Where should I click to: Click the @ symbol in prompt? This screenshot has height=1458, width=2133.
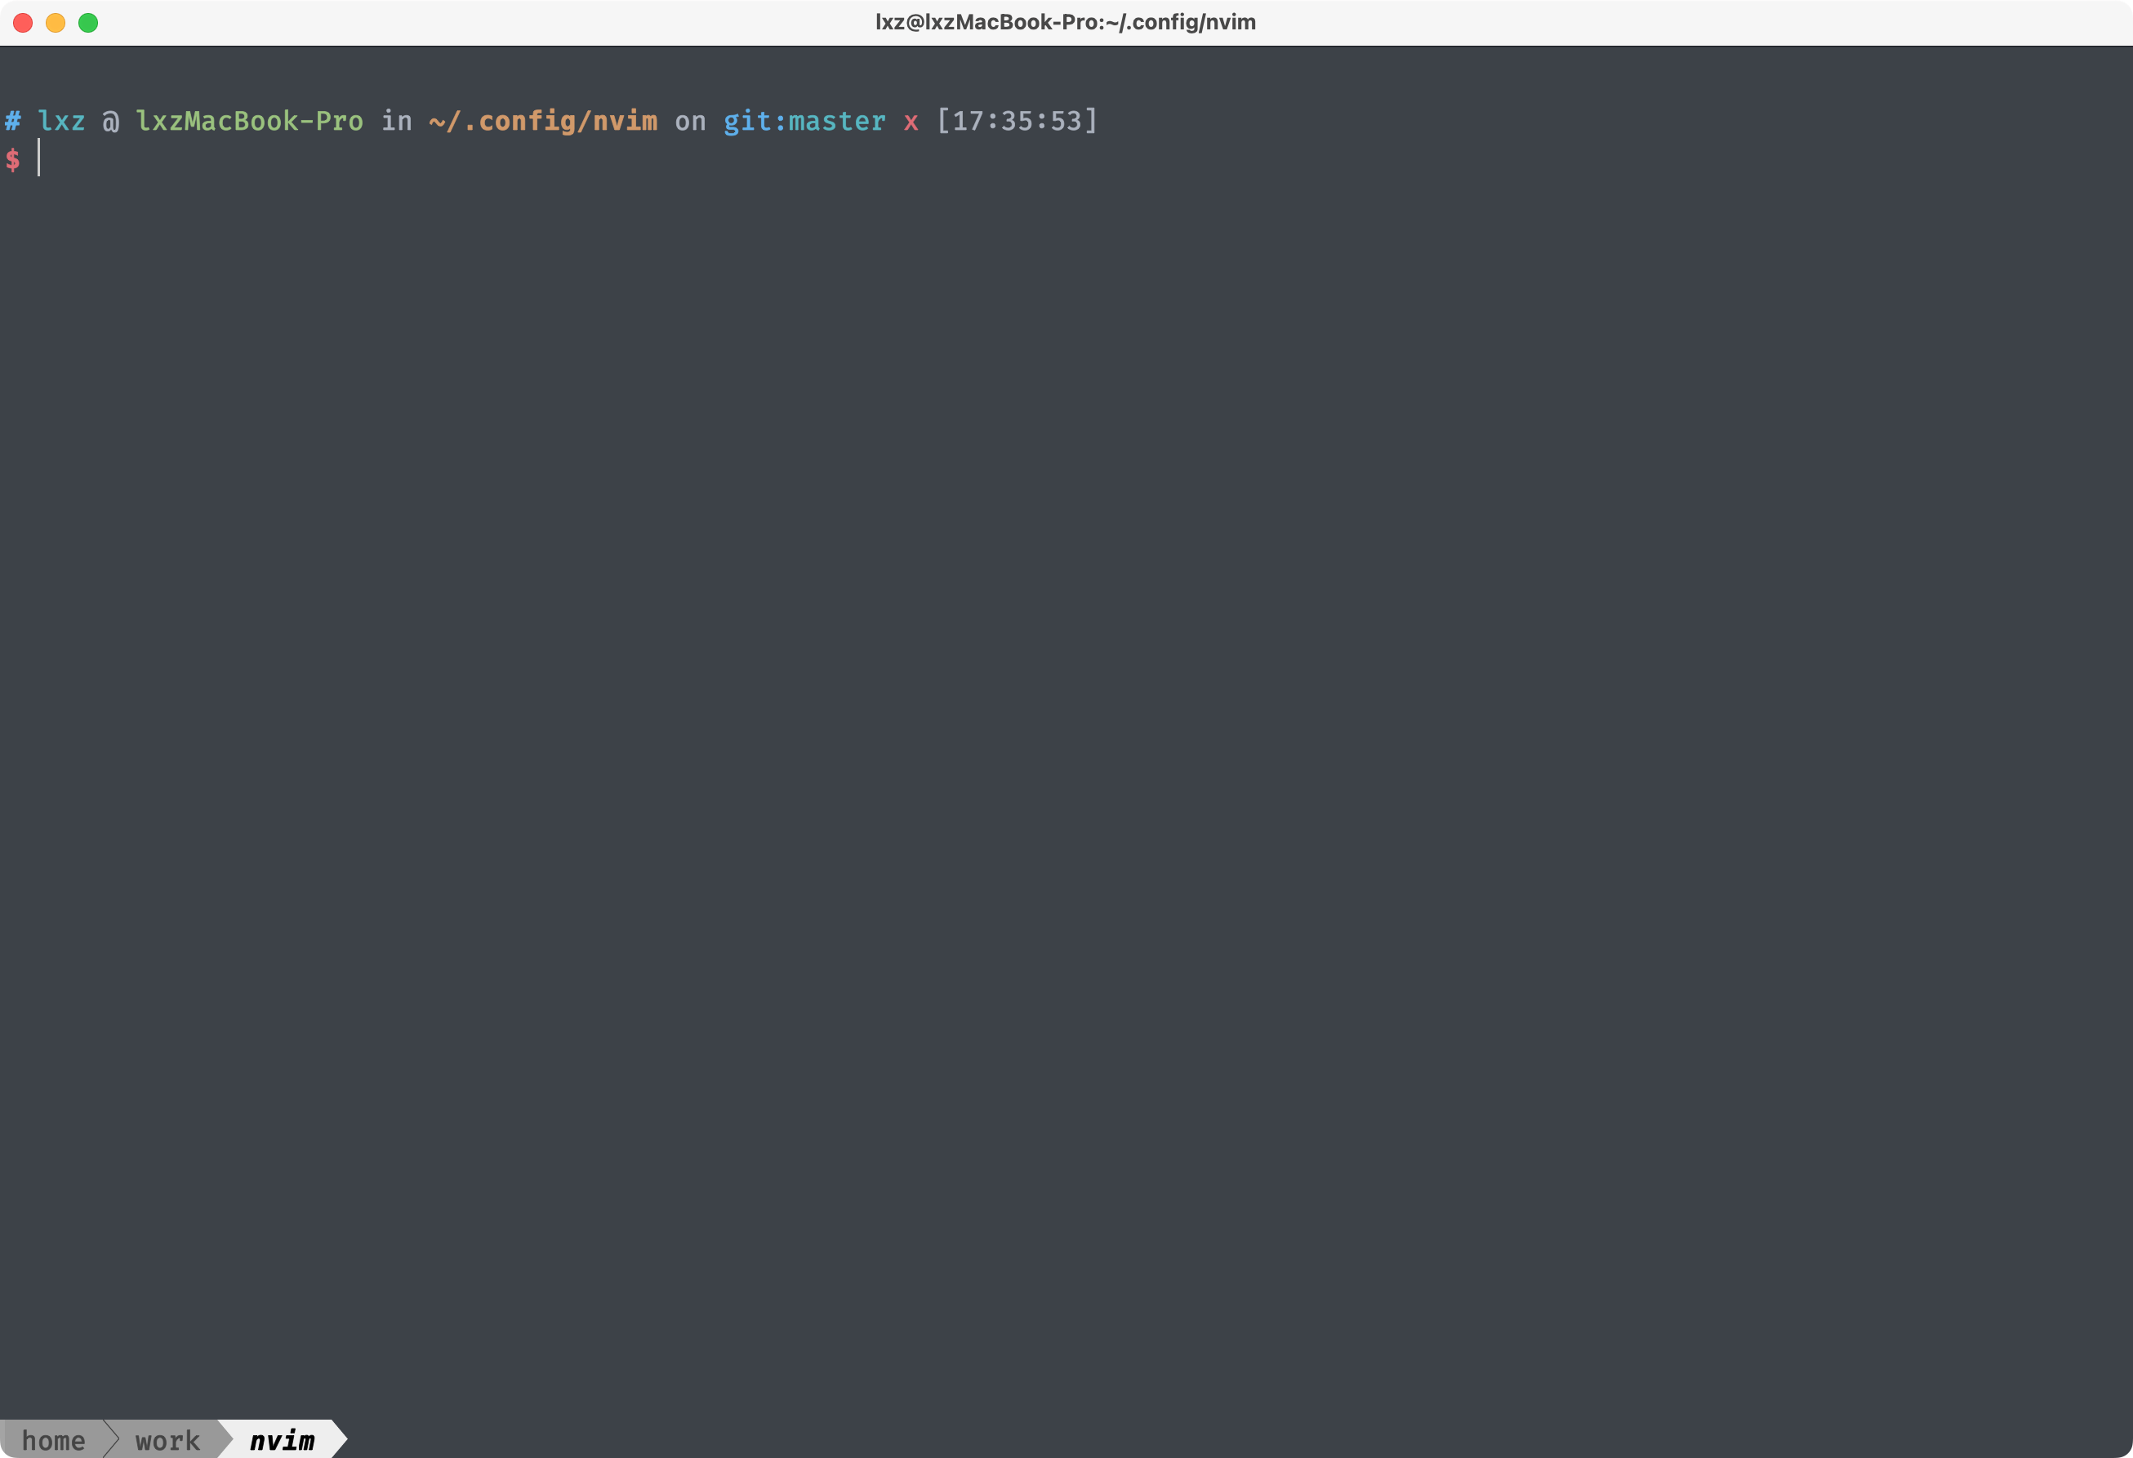point(110,121)
